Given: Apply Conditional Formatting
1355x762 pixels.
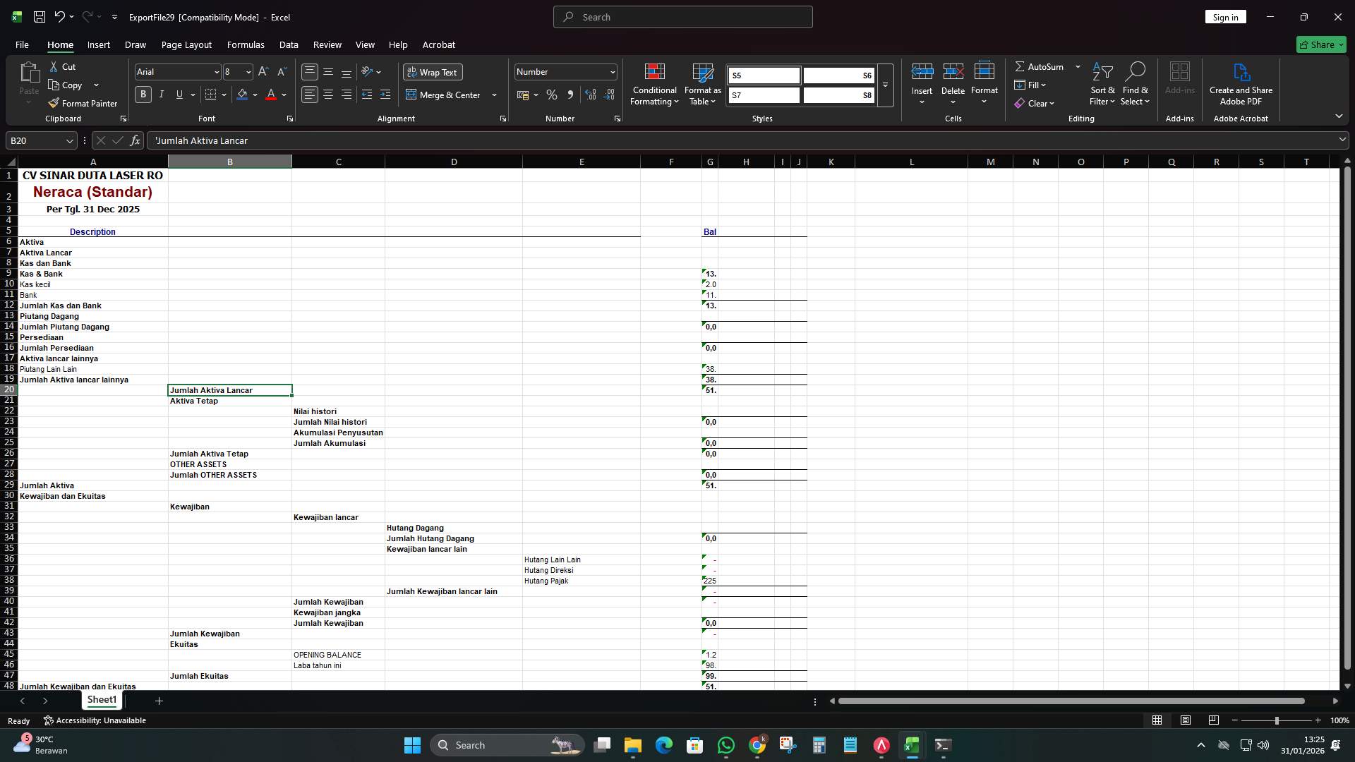Looking at the screenshot, I should (x=654, y=83).
